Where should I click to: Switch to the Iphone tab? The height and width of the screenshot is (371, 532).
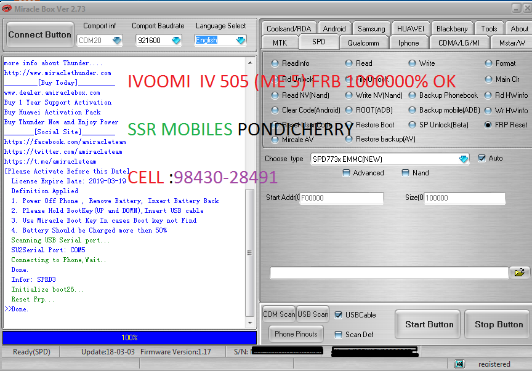[x=408, y=42]
